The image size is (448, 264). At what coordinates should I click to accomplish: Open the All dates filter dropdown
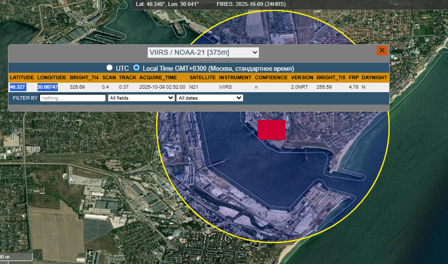[210, 98]
